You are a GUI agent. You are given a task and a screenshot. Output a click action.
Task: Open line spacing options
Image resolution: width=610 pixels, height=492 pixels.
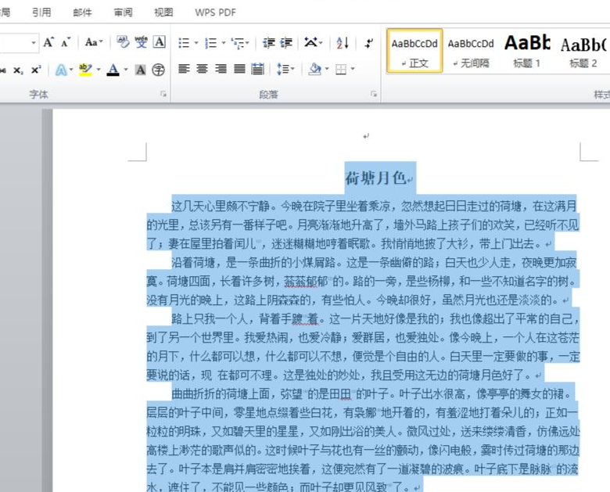click(285, 69)
